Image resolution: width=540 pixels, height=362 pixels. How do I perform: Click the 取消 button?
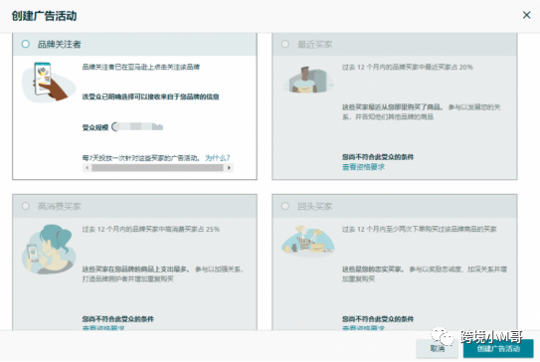click(437, 348)
